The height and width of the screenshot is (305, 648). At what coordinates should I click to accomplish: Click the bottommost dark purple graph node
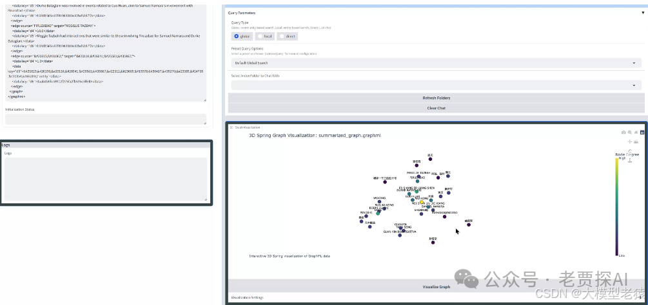pos(433,243)
